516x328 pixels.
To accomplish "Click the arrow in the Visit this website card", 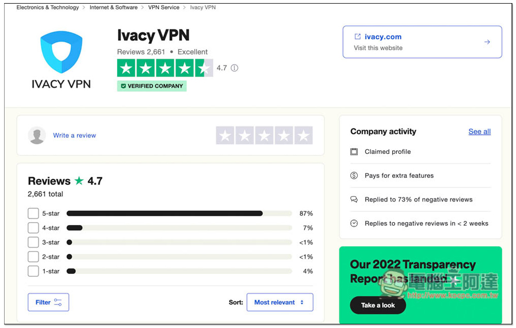I will [487, 42].
